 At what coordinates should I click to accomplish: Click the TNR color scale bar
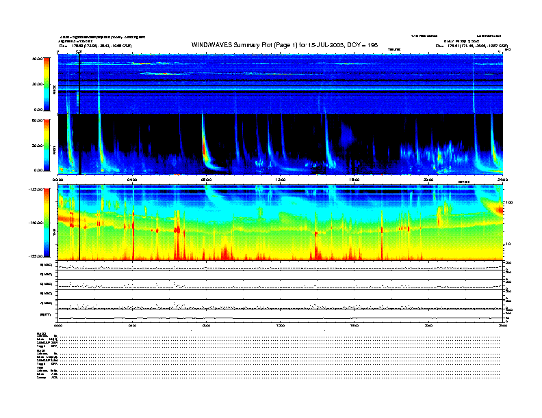pyautogui.click(x=47, y=223)
